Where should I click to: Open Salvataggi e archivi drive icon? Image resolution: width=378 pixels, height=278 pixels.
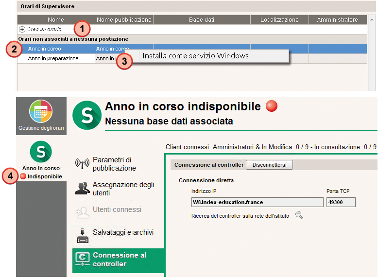[x=83, y=236]
